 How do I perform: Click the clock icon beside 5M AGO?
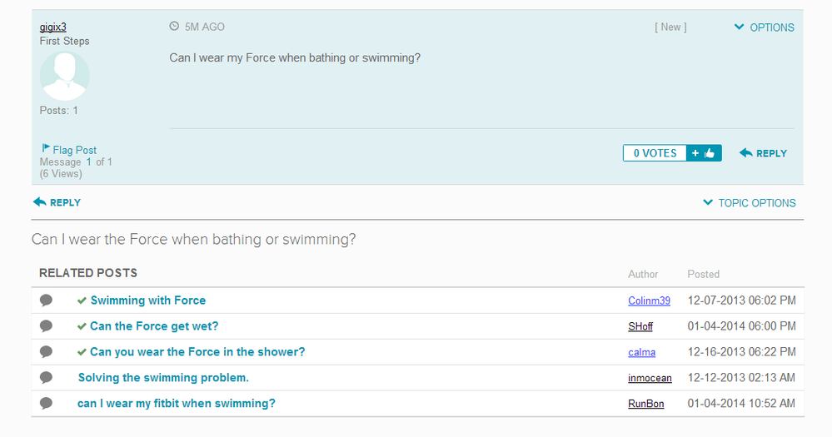click(174, 26)
